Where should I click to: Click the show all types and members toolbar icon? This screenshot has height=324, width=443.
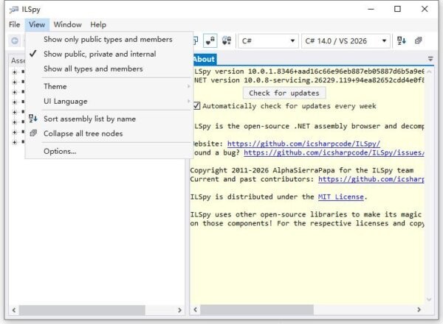[227, 40]
